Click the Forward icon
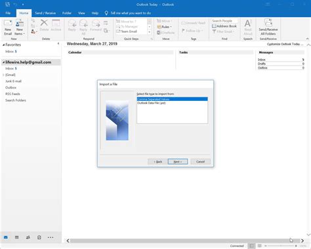The width and height of the screenshot is (311, 249). [96, 23]
